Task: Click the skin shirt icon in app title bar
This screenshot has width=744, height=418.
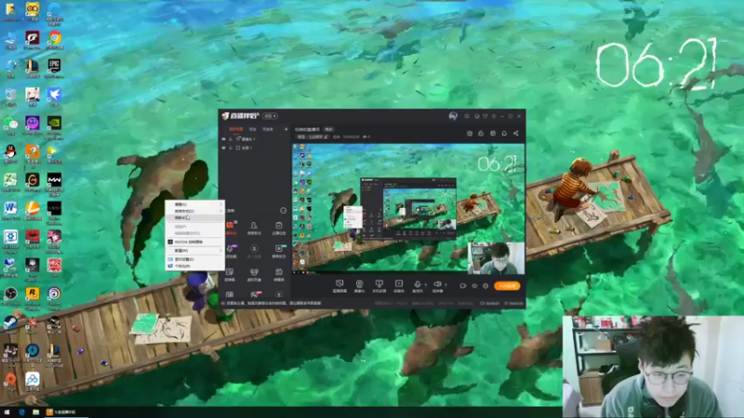Action: [x=485, y=116]
